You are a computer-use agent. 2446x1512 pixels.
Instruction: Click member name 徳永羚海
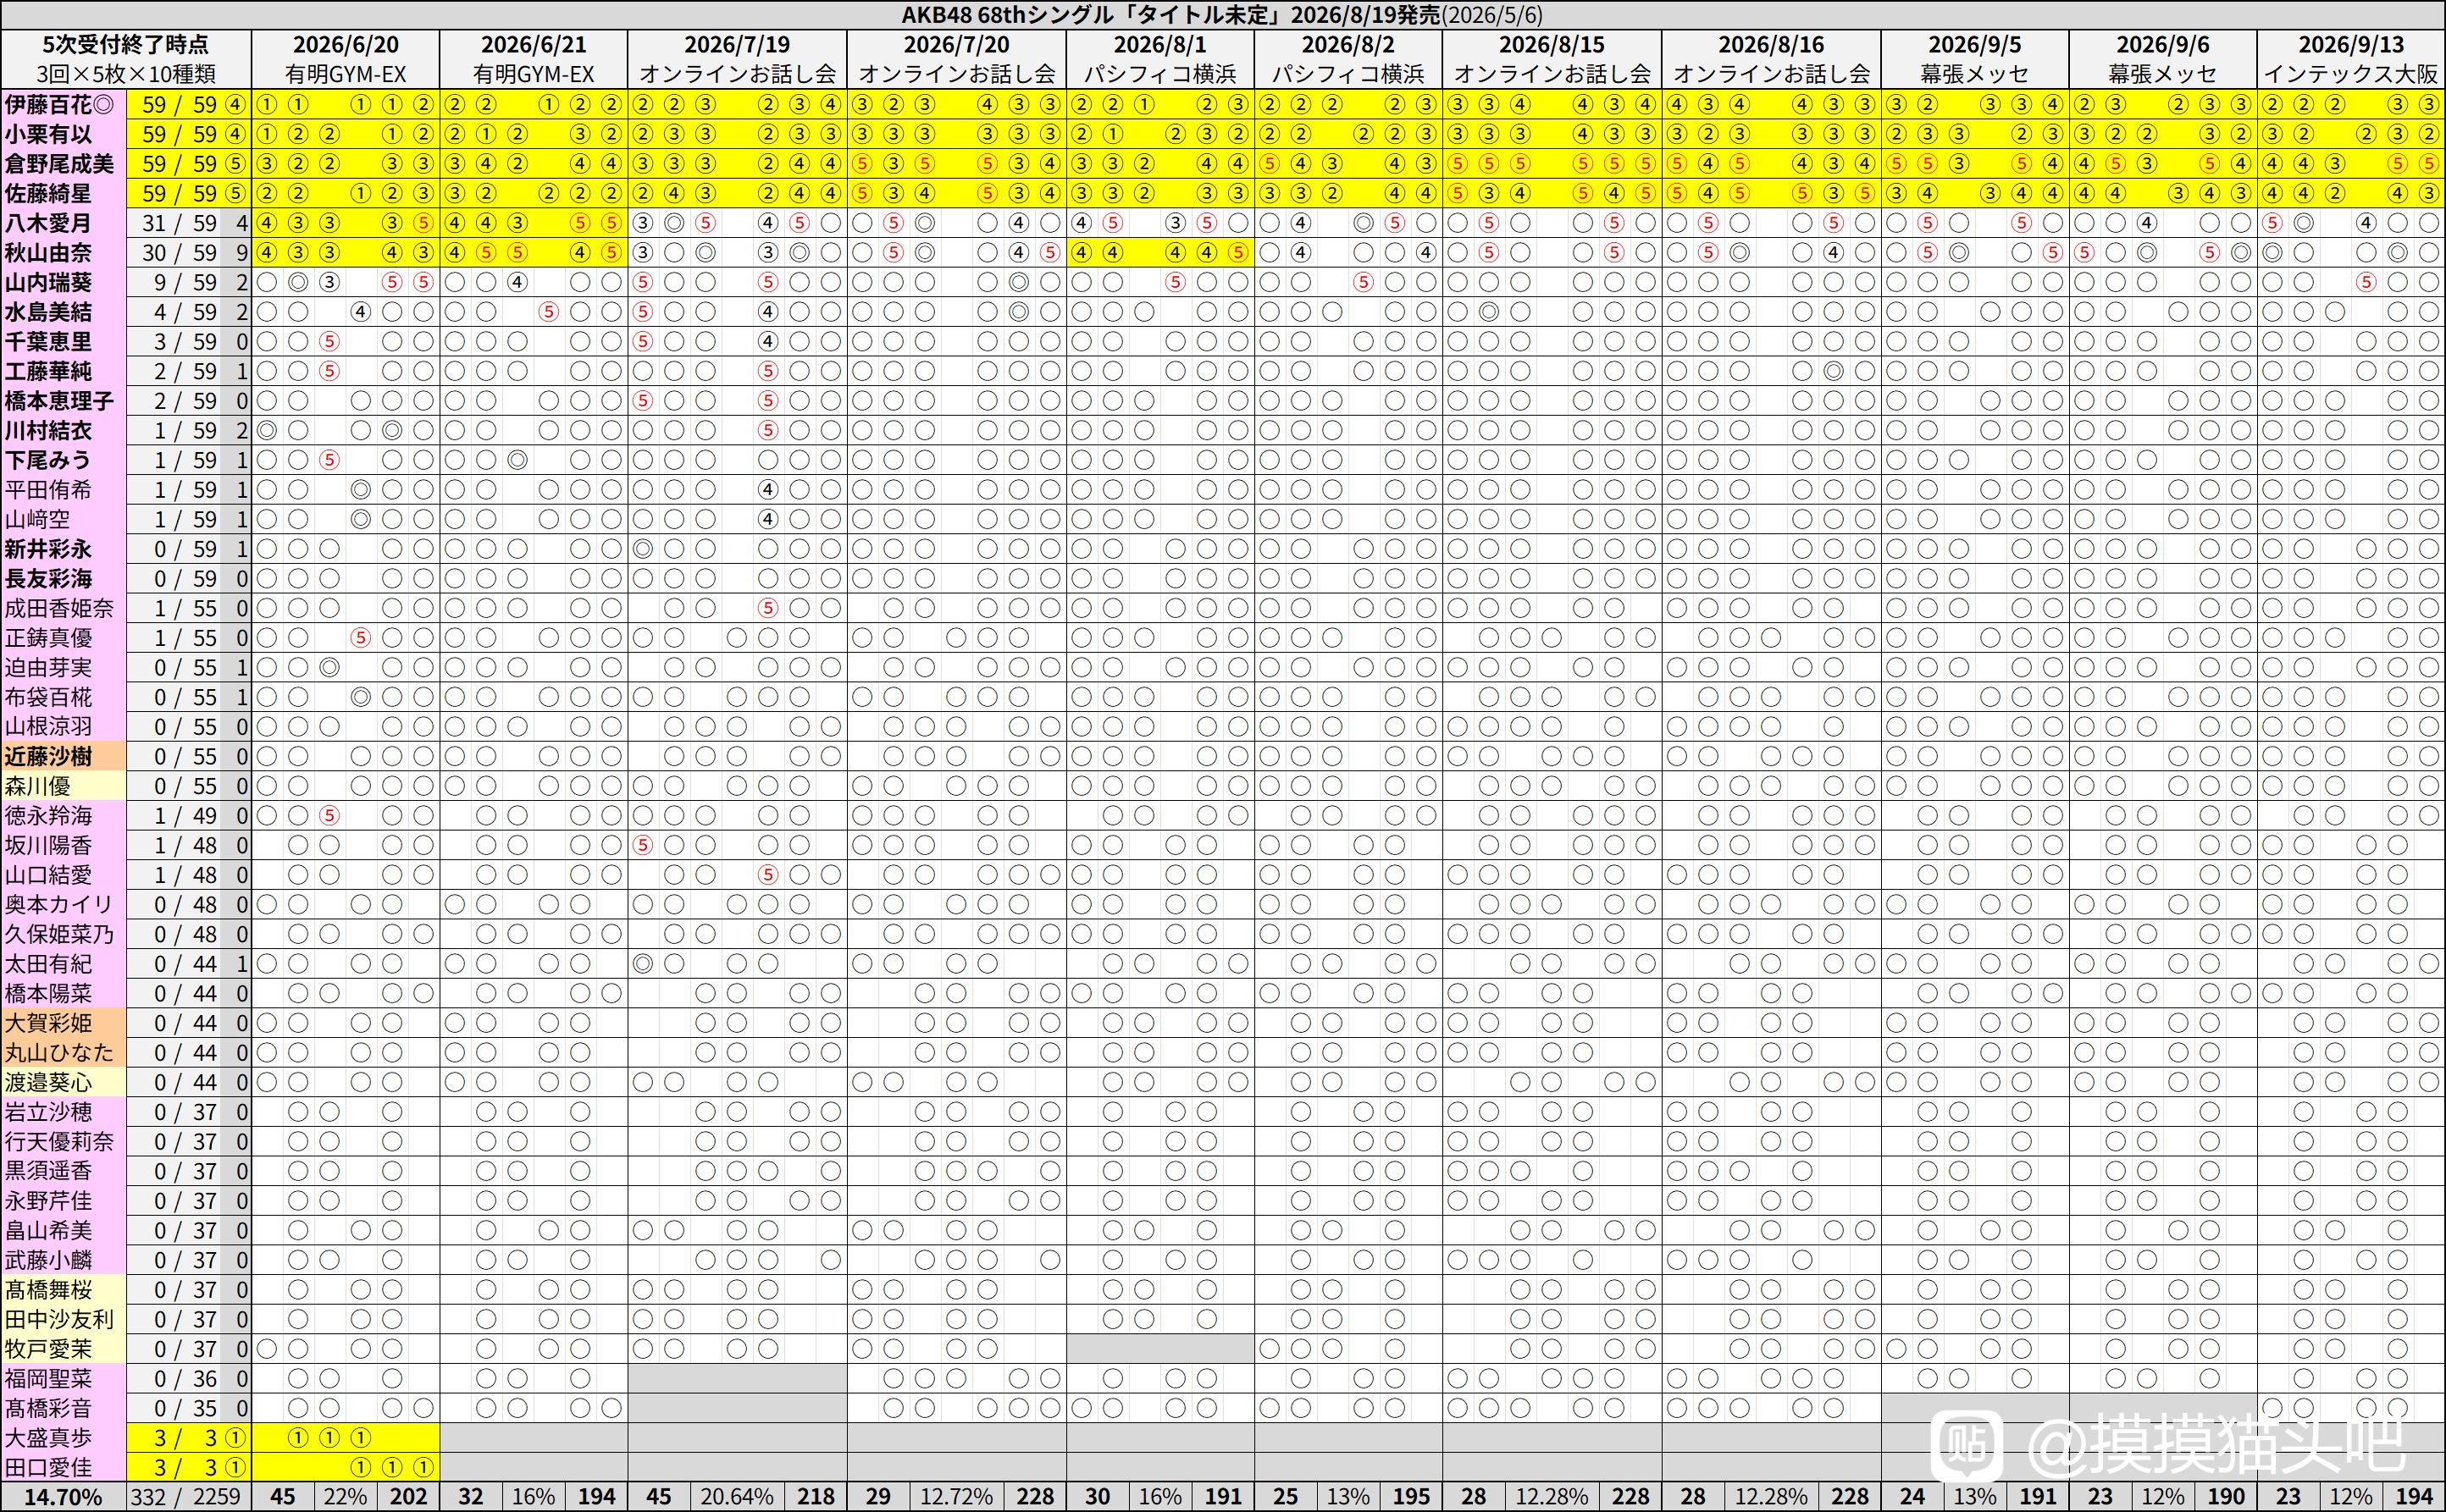[48, 816]
